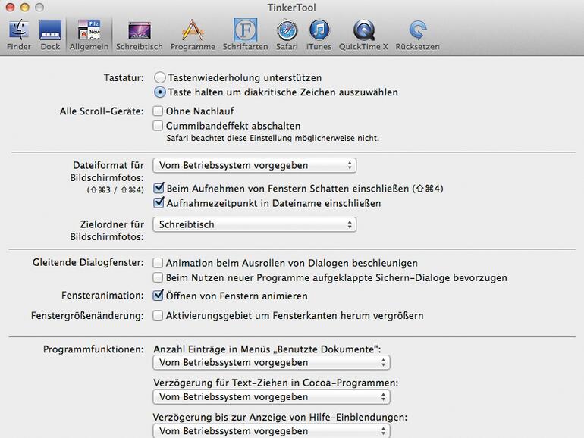Screen dimensions: 584x438
Task: Enable Animation beim Ausrollen von Dialogen beschleunigen
Action: (158, 263)
